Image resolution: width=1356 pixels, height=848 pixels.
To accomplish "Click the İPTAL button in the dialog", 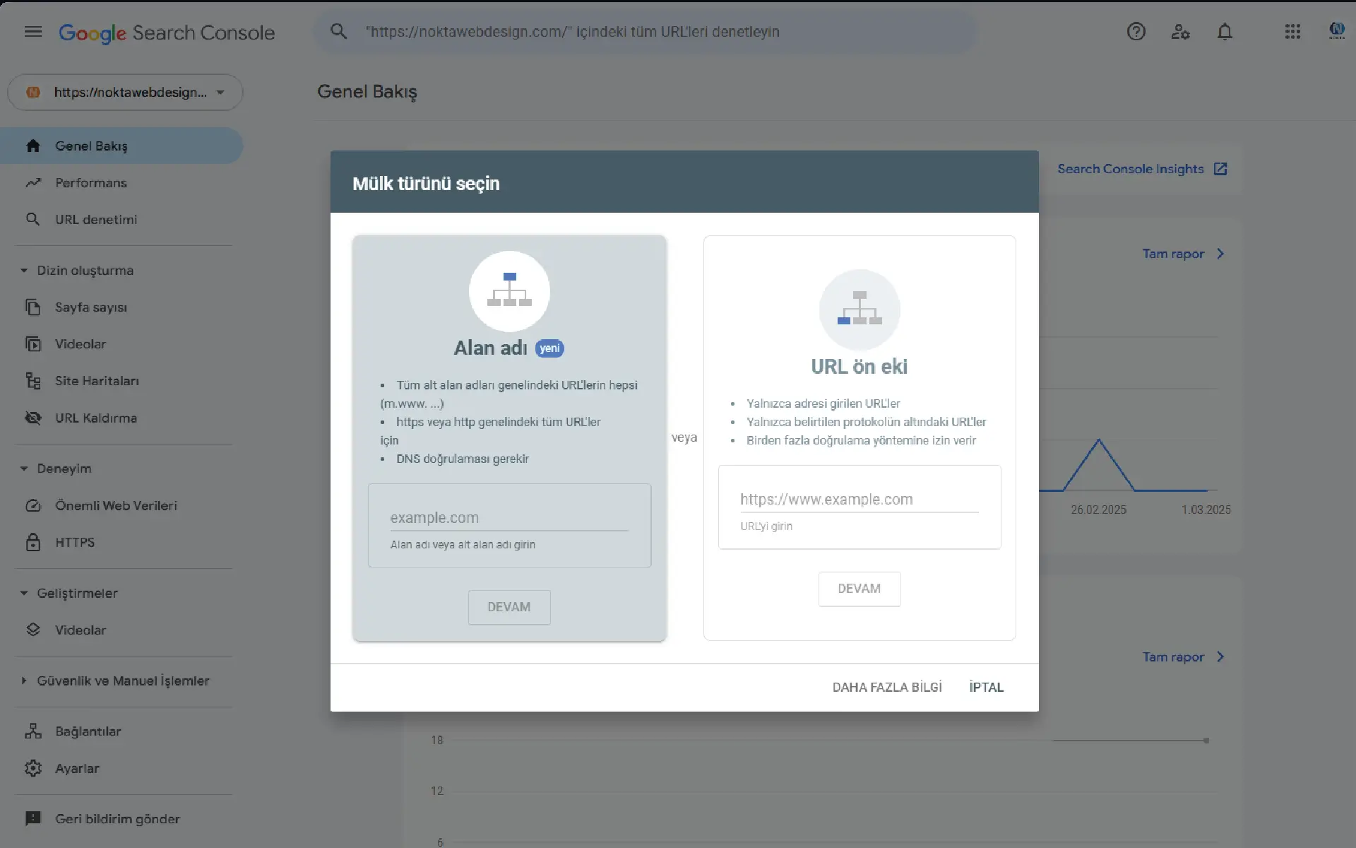I will (x=986, y=687).
